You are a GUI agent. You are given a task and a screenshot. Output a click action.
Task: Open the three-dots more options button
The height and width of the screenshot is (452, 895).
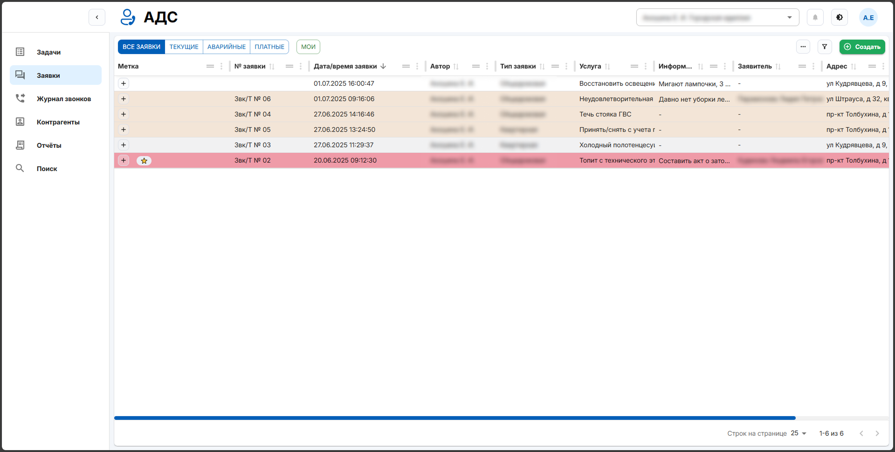pyautogui.click(x=803, y=47)
